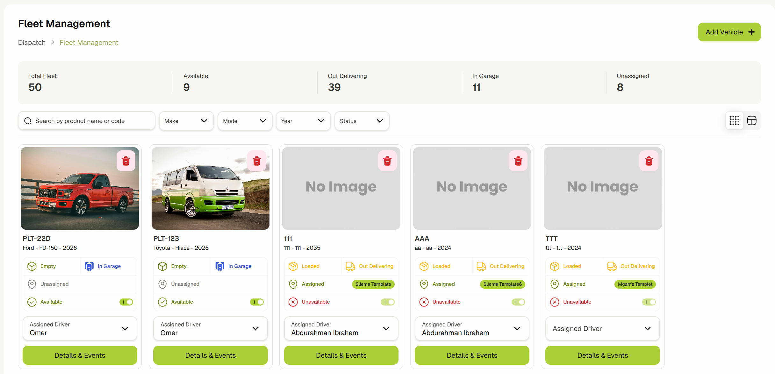Screen dimensions: 775x374
Task: Click the Empty box icon on PLT-123
Action: pyautogui.click(x=162, y=266)
